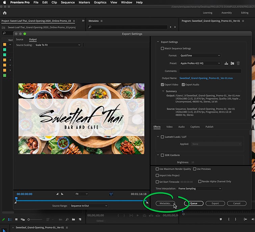Switch to the Video tab

click(169, 127)
